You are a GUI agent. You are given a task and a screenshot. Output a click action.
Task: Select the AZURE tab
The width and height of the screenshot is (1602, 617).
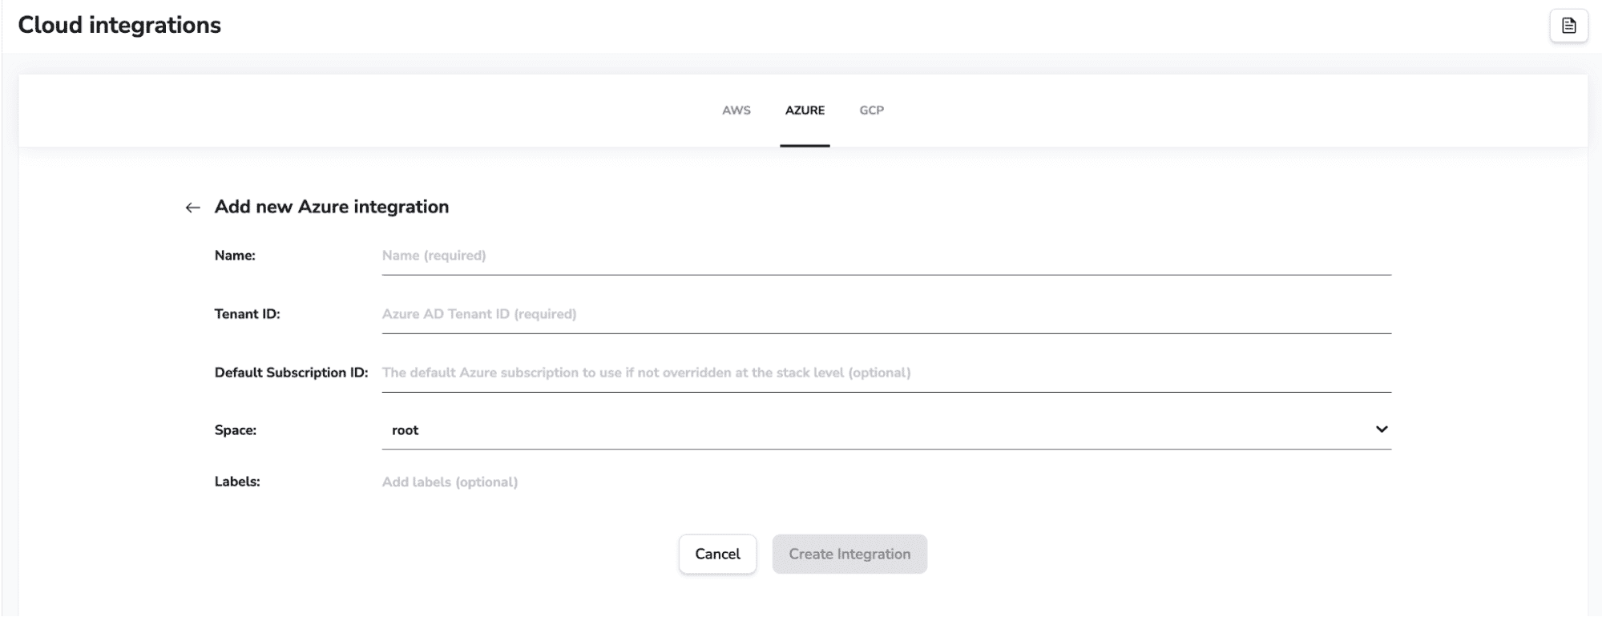805,111
